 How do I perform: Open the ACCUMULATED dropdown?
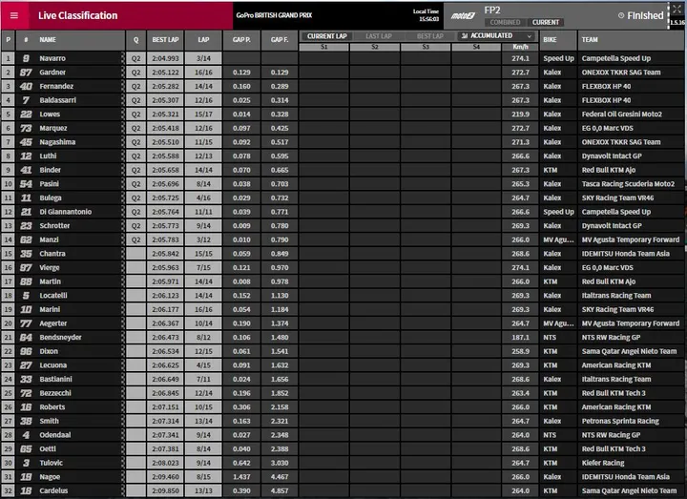click(x=497, y=35)
